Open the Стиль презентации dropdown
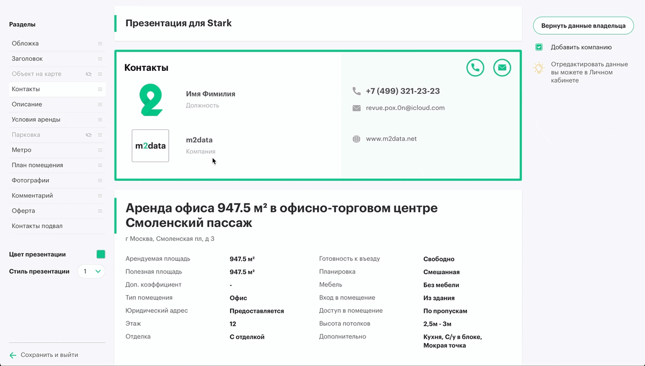Image resolution: width=645 pixels, height=366 pixels. click(x=91, y=272)
